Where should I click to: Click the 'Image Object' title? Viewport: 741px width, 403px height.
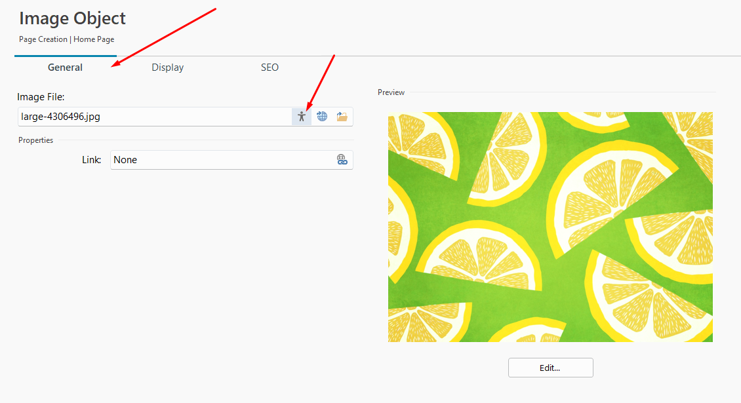[72, 18]
